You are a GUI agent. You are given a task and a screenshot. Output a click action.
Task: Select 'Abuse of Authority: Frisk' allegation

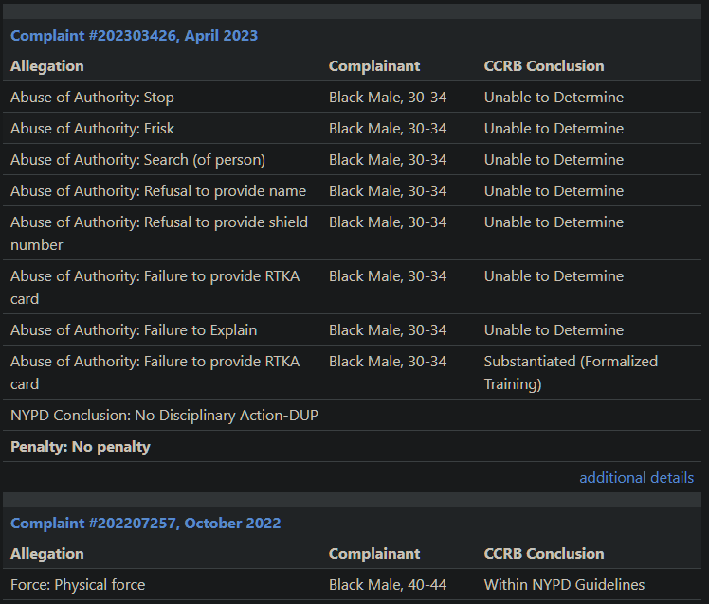[x=92, y=129]
